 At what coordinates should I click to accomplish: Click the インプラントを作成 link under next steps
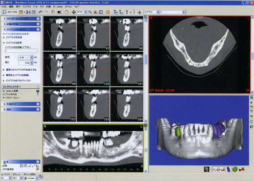(9, 94)
